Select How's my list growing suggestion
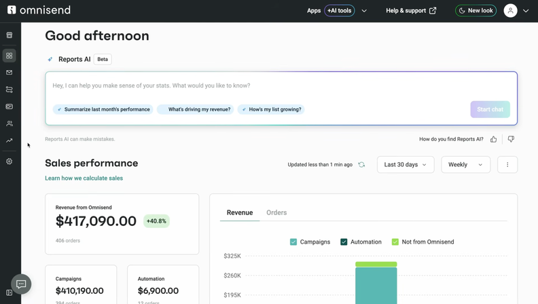This screenshot has height=304, width=538. (271, 109)
